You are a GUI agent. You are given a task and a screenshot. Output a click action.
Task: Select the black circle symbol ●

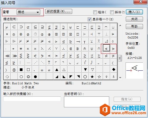(36, 77)
